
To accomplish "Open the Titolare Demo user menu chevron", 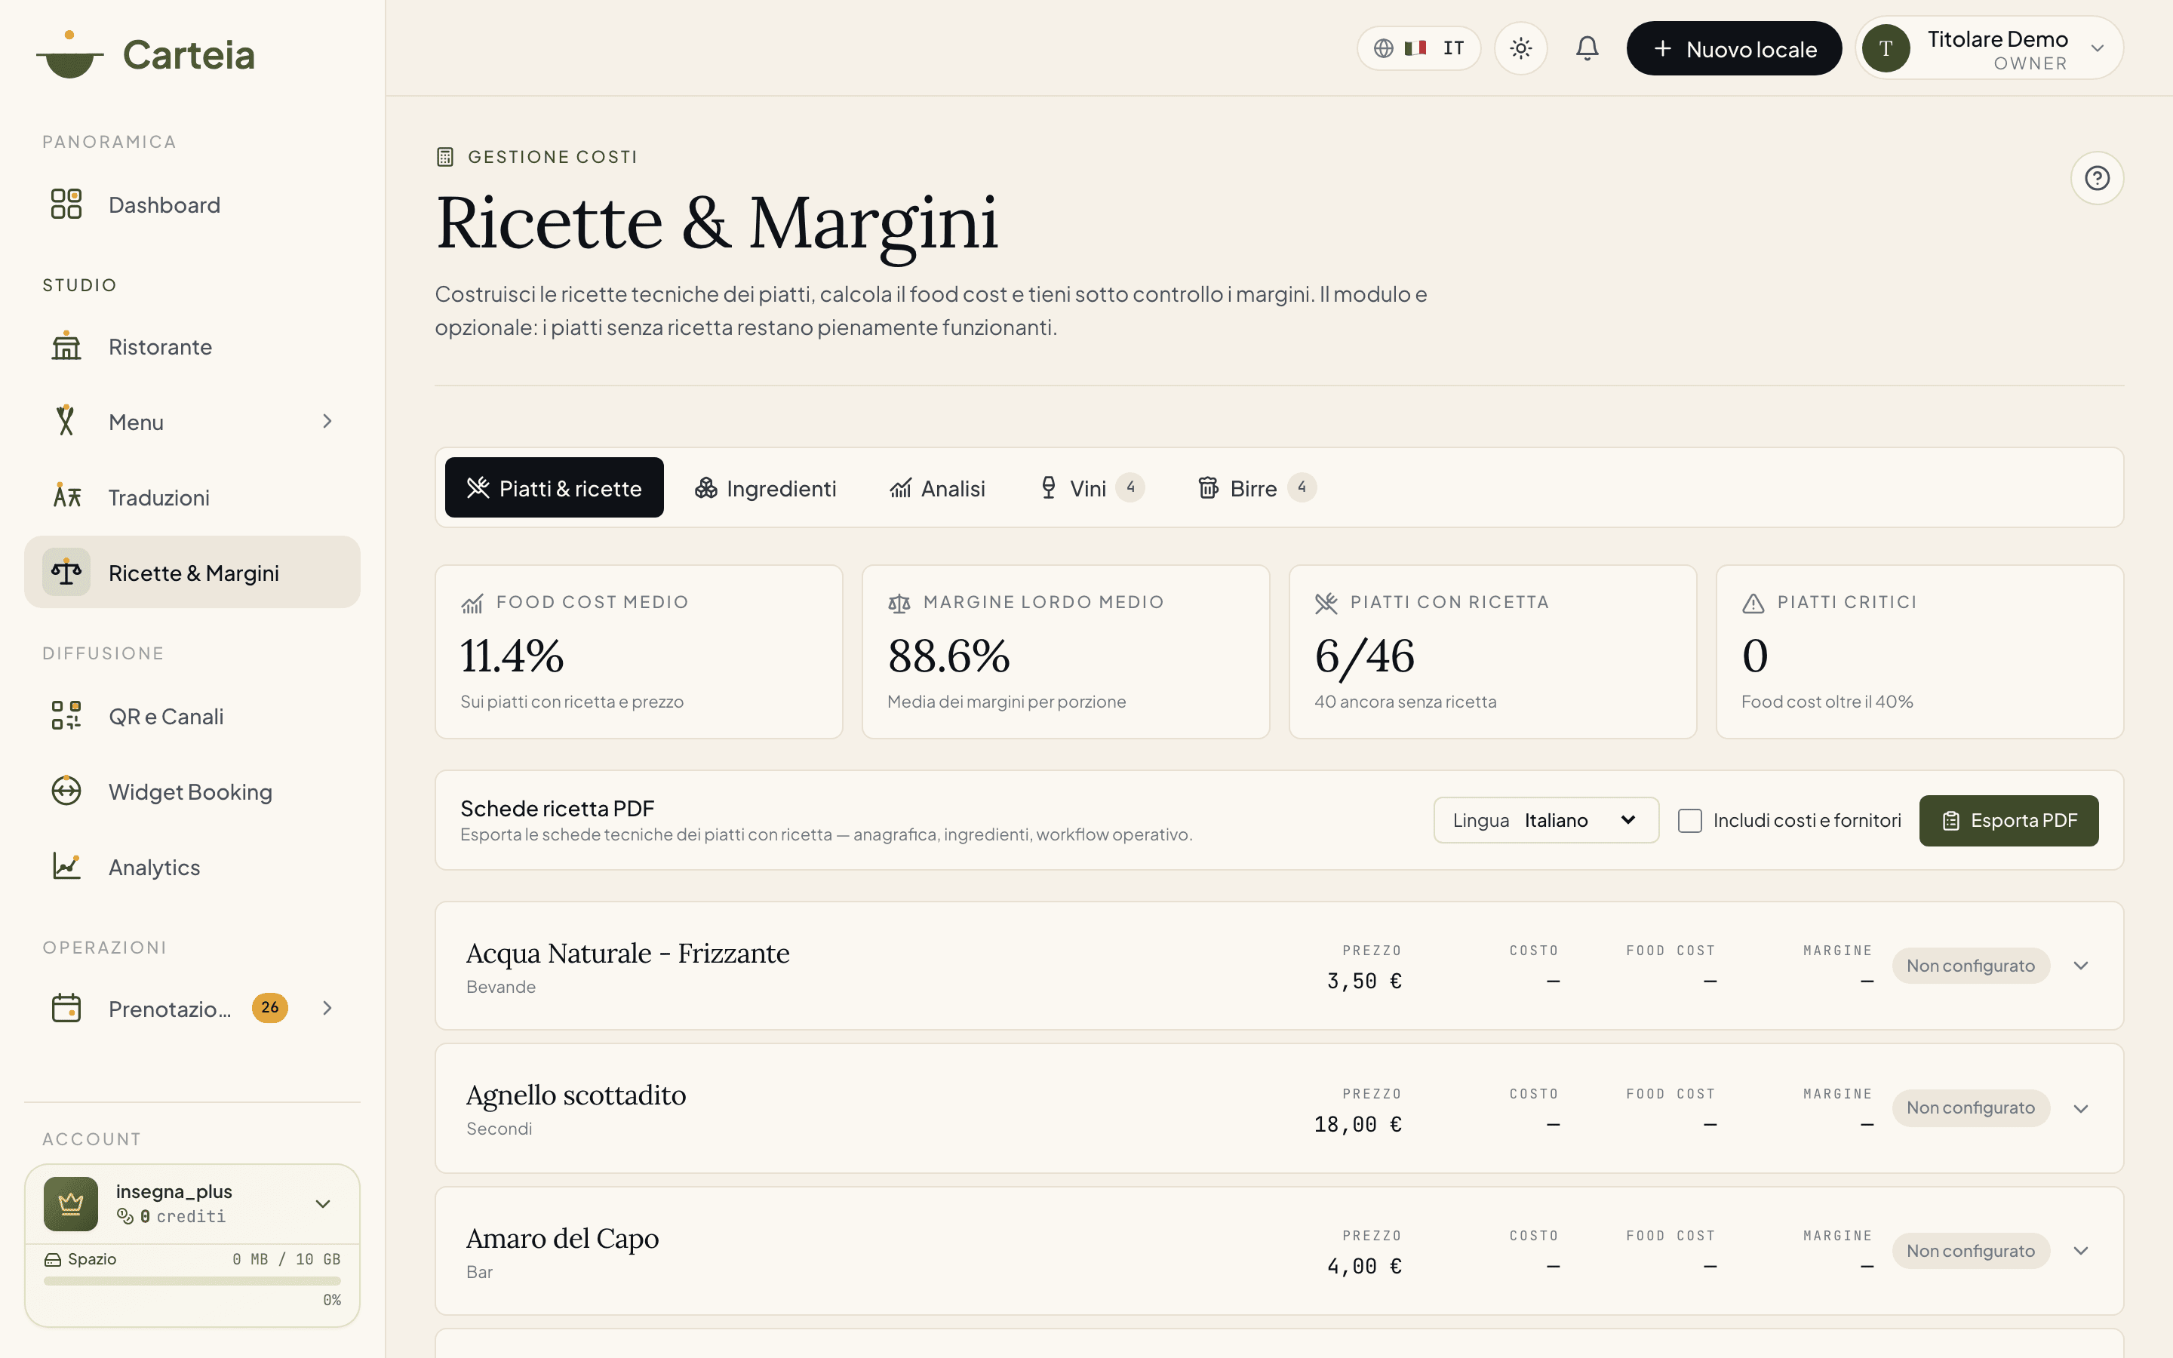I will (2098, 48).
